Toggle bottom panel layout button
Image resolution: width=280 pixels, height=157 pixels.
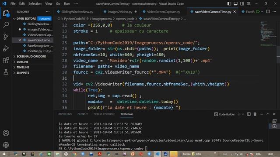pos(235,3)
